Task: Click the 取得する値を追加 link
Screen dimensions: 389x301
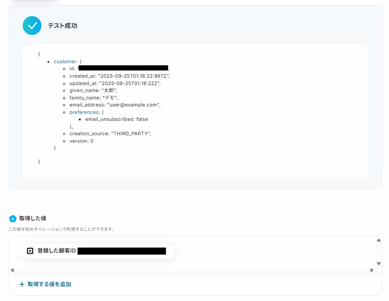Action: point(45,284)
